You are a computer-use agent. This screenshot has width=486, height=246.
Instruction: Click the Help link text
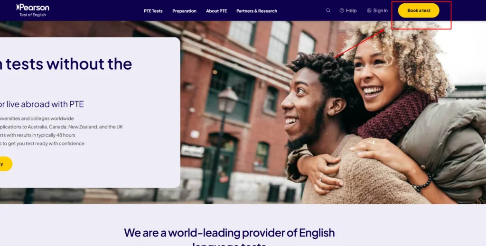351,10
